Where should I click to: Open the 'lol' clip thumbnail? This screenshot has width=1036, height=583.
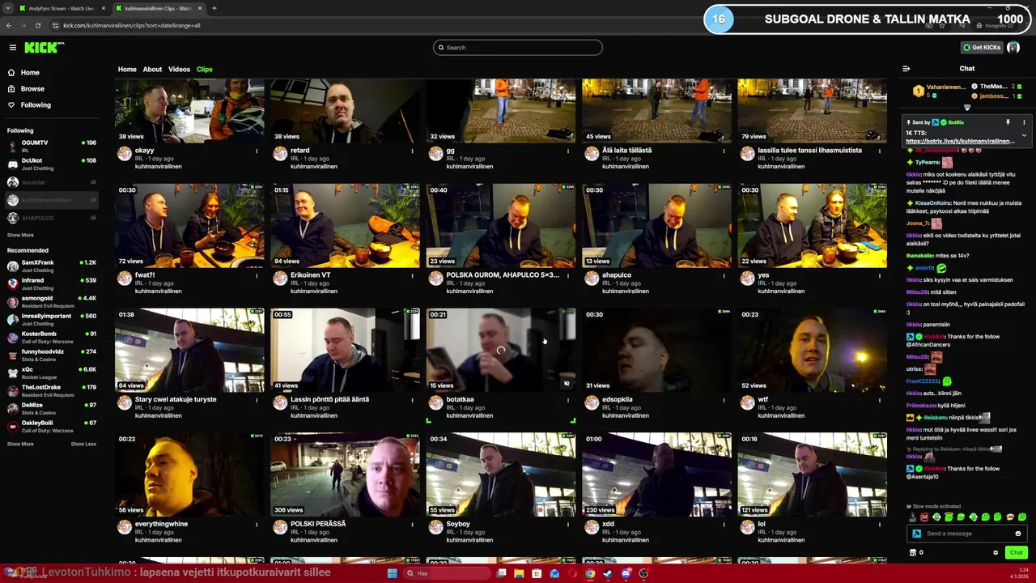[813, 474]
